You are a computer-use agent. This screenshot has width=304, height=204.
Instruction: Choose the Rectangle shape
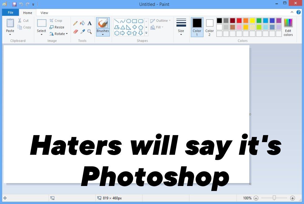tap(135, 21)
